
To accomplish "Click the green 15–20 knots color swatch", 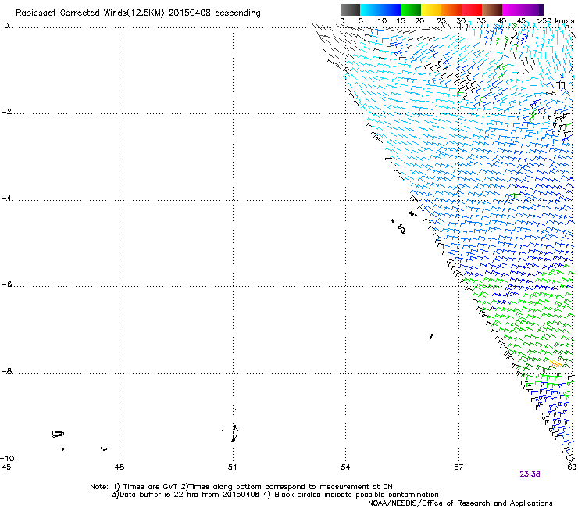I will [411, 9].
